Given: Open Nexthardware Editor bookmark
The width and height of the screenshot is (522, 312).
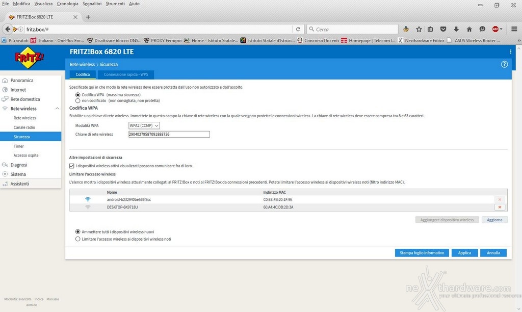Looking at the screenshot, I should pos(421,41).
